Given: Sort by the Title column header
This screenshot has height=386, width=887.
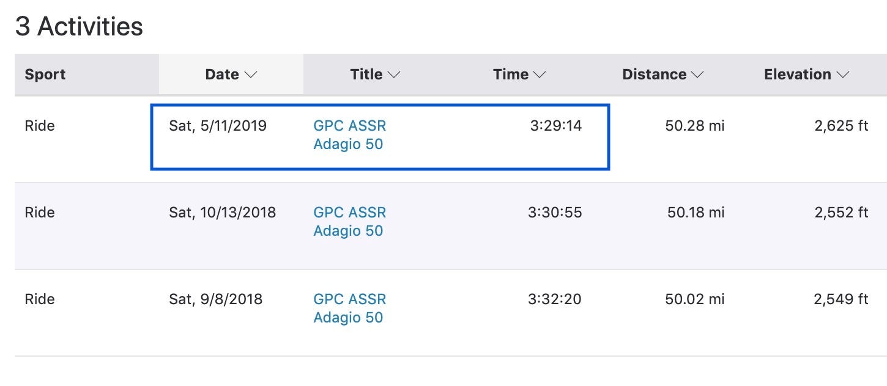Looking at the screenshot, I should pos(375,75).
